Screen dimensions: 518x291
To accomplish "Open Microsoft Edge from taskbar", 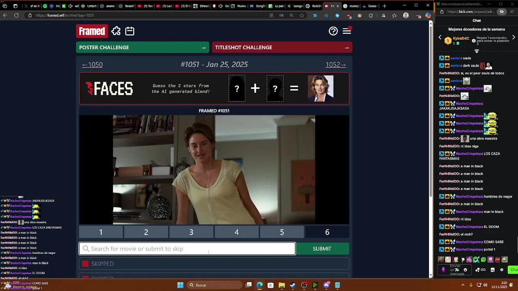I will coord(259,285).
